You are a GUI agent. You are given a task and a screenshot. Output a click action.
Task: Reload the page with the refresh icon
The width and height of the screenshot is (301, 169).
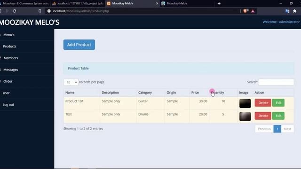coord(15,11)
